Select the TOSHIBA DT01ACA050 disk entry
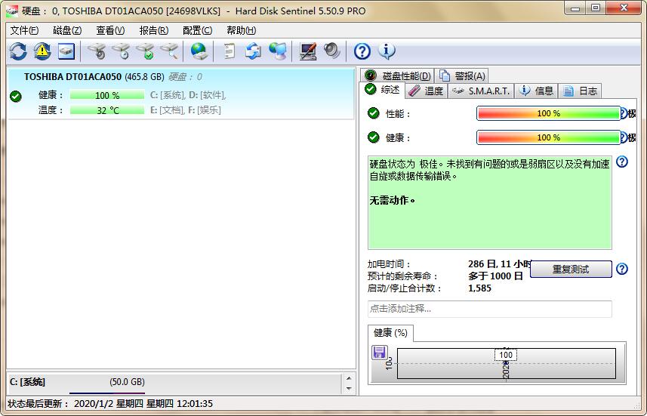647x416 pixels. pyautogui.click(x=180, y=94)
